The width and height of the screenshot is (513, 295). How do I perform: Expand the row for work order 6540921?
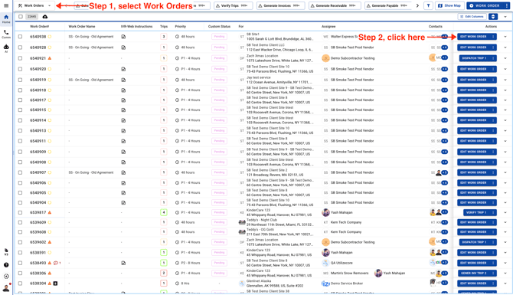505,58
